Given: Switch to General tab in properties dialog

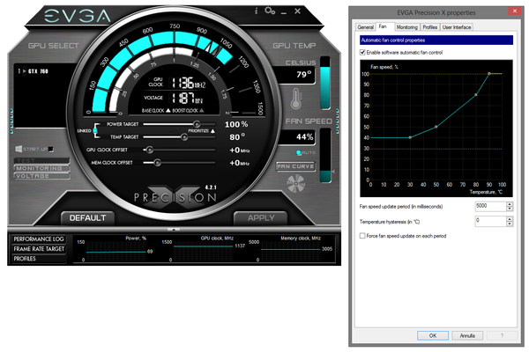Looking at the screenshot, I should point(365,27).
